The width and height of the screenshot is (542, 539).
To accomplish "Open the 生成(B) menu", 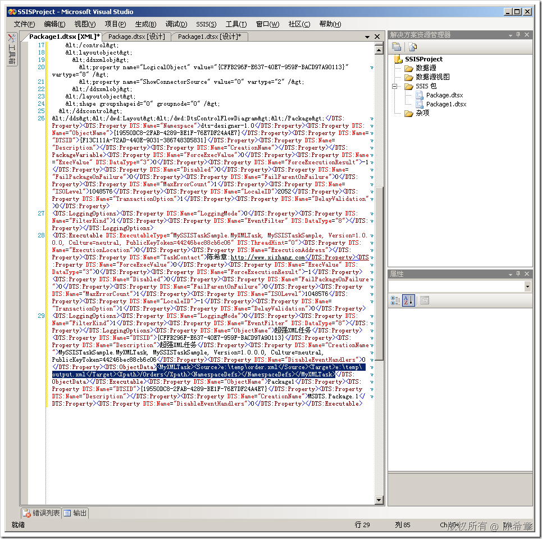I will [x=145, y=24].
